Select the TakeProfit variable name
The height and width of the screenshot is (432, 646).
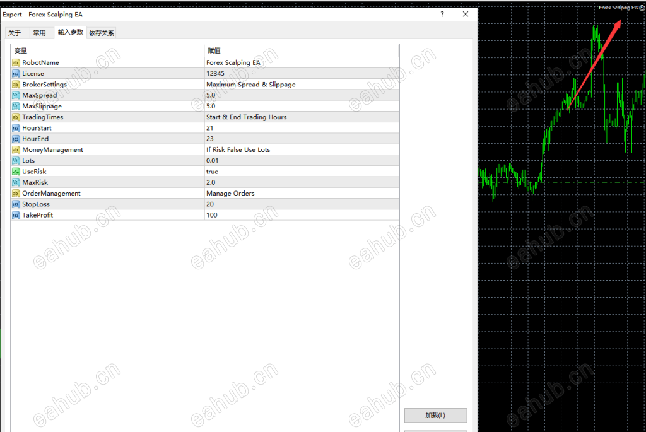[37, 215]
